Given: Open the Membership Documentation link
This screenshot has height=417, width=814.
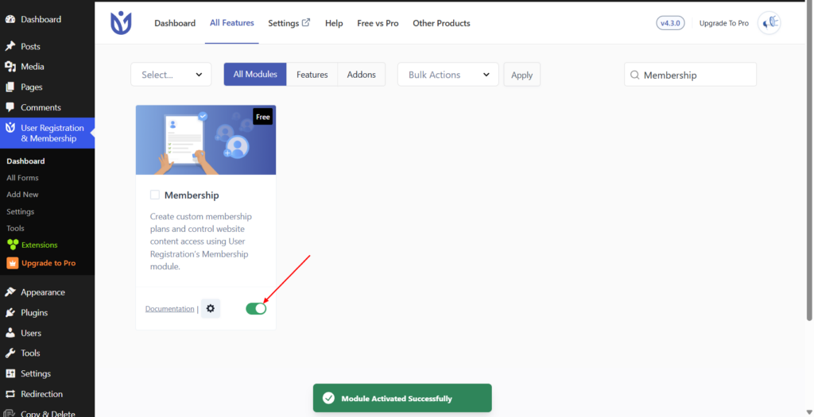Looking at the screenshot, I should [x=170, y=309].
